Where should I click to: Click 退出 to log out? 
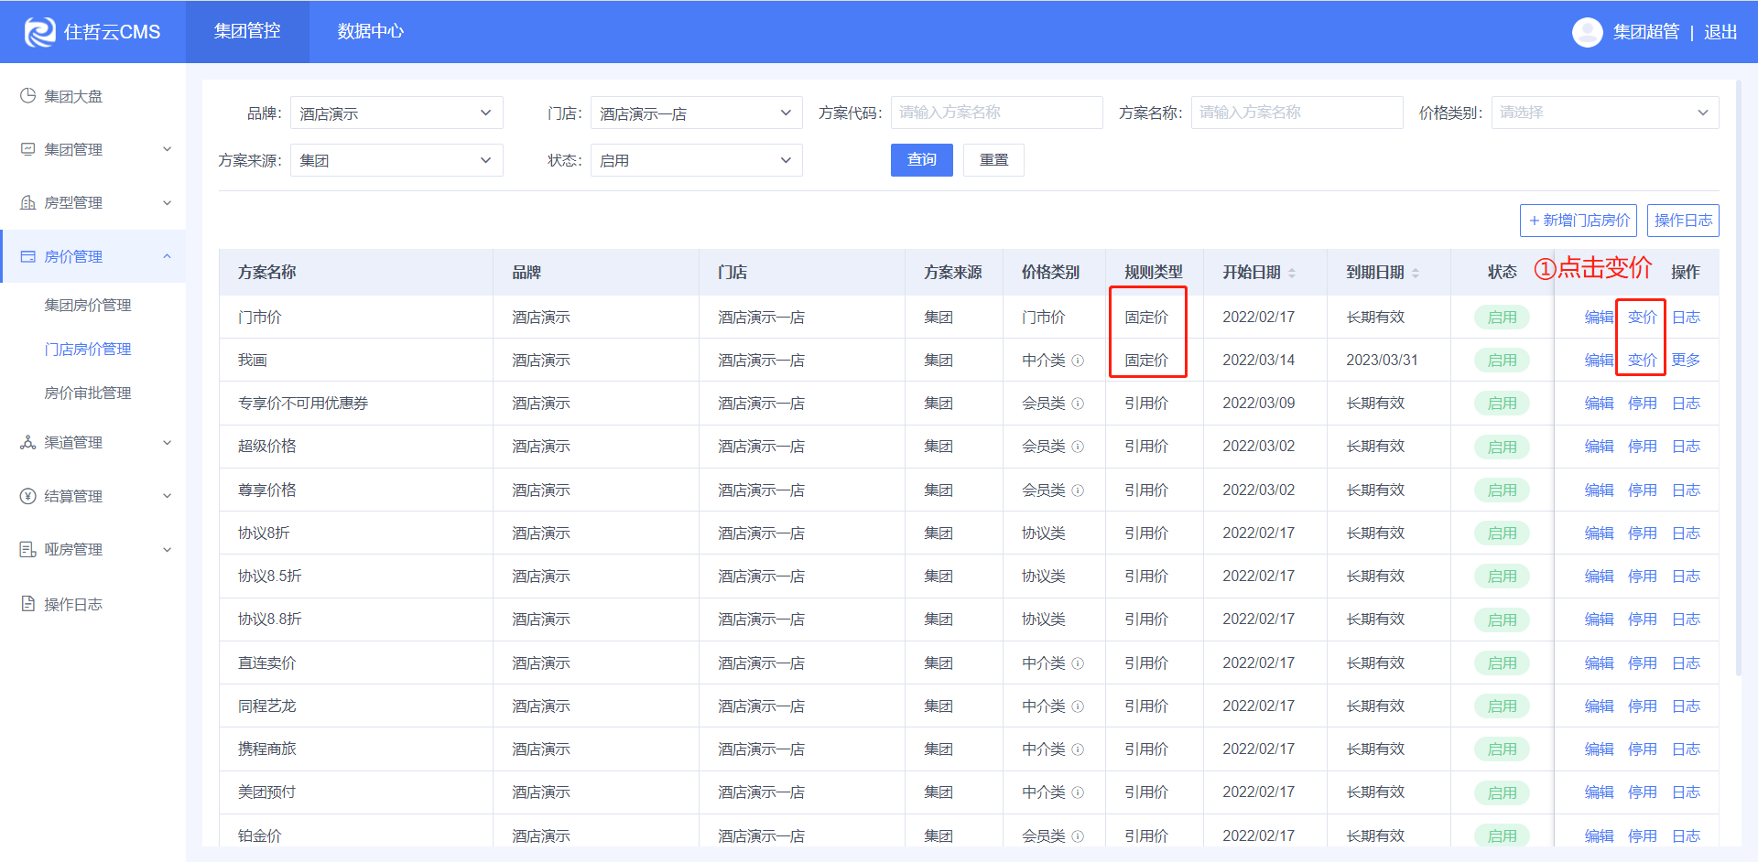[1720, 32]
